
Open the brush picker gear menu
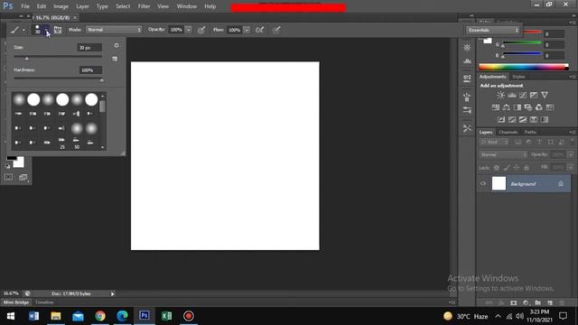[117, 45]
